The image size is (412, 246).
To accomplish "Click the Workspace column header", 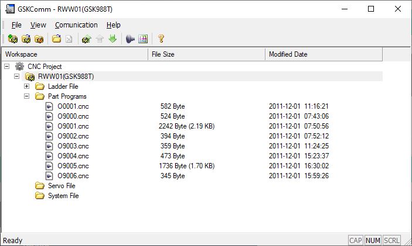I will point(75,54).
